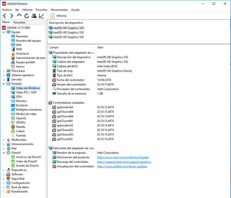Select Sensor in the Equipo tree

tap(20, 66)
